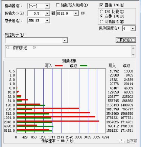
Task: Select the Overlapped I/O (交叠 I/O) radio button
Action: pos(101,16)
